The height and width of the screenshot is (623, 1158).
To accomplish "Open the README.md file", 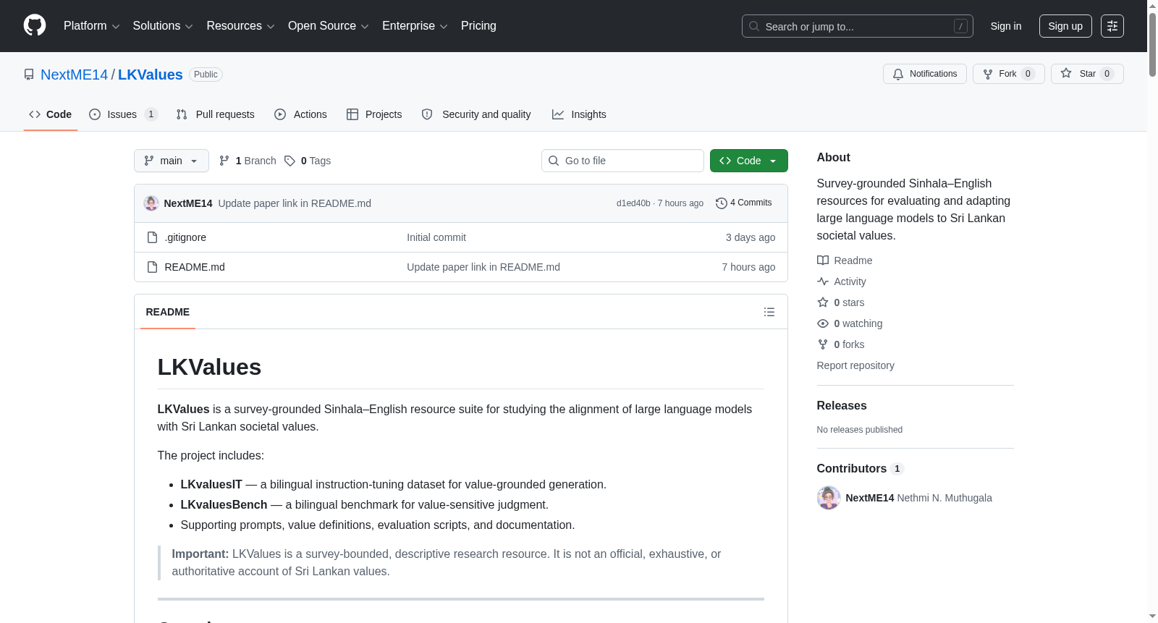I will 195,267.
